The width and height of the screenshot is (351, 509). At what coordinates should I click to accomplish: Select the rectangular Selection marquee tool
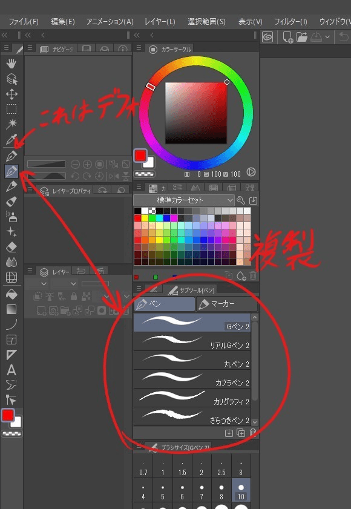11,109
